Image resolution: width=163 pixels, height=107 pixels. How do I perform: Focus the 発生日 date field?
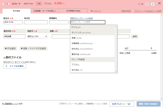point(13,22)
